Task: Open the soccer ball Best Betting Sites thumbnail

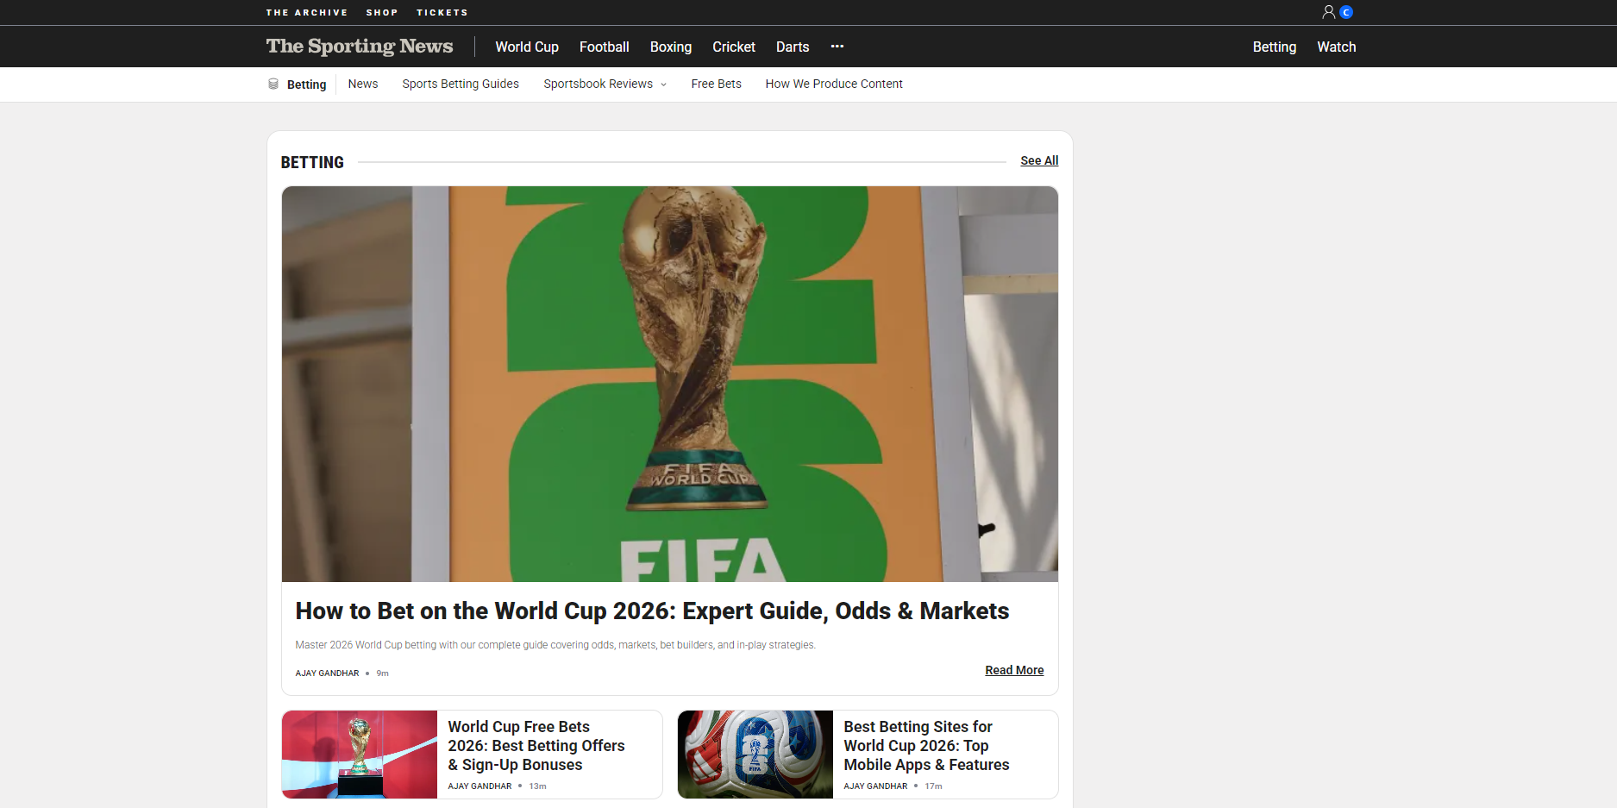Action: (x=755, y=755)
